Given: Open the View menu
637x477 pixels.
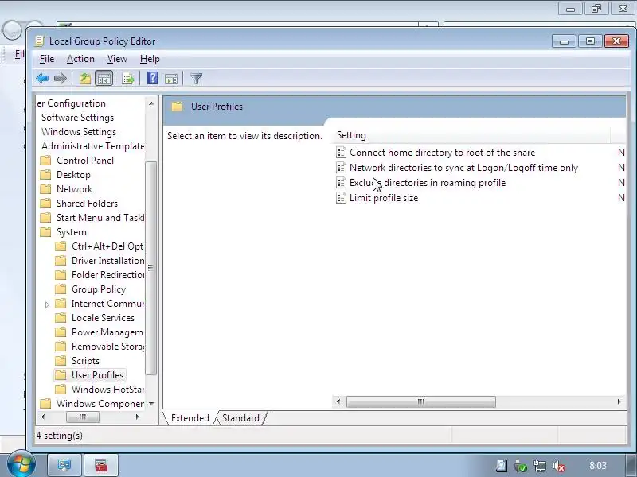Looking at the screenshot, I should [x=117, y=59].
